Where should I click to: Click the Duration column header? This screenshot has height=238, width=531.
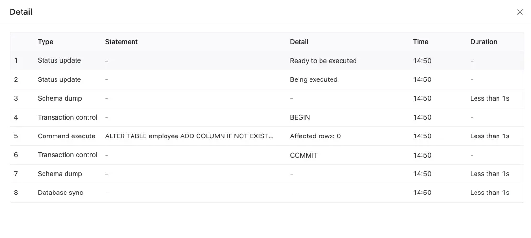click(484, 42)
